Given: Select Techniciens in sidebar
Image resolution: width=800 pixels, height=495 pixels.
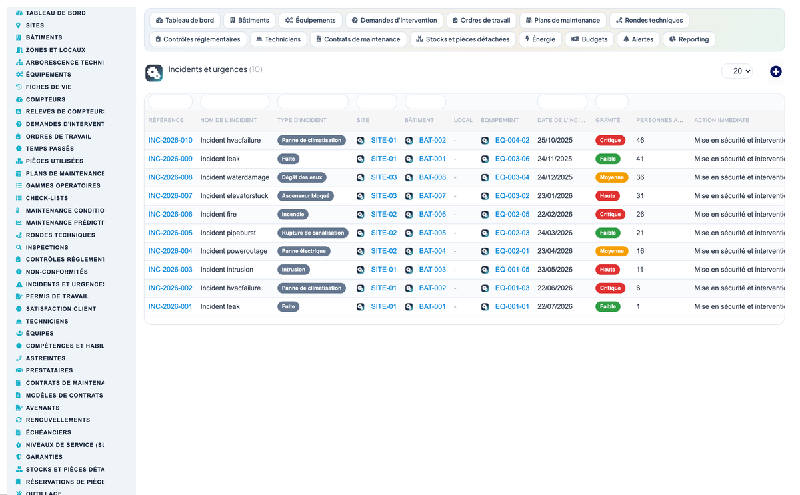Looking at the screenshot, I should point(47,322).
